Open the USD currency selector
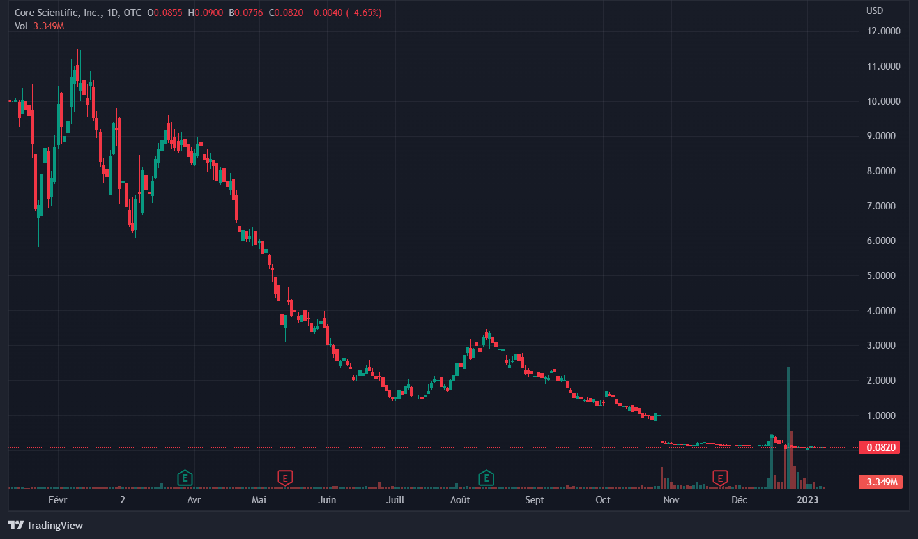The height and width of the screenshot is (539, 918). (x=874, y=11)
